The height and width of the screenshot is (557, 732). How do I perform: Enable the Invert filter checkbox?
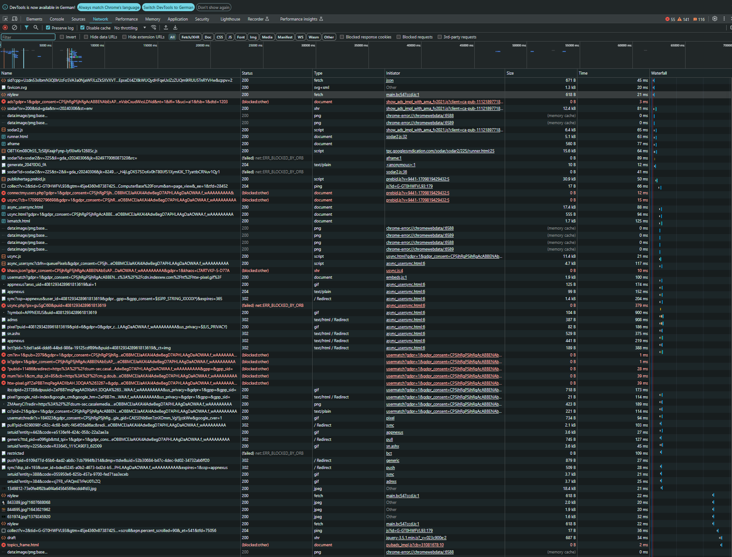(62, 37)
